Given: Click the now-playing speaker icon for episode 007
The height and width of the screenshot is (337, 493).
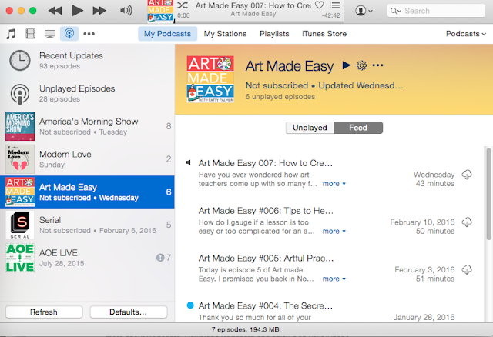Looking at the screenshot, I should [189, 162].
